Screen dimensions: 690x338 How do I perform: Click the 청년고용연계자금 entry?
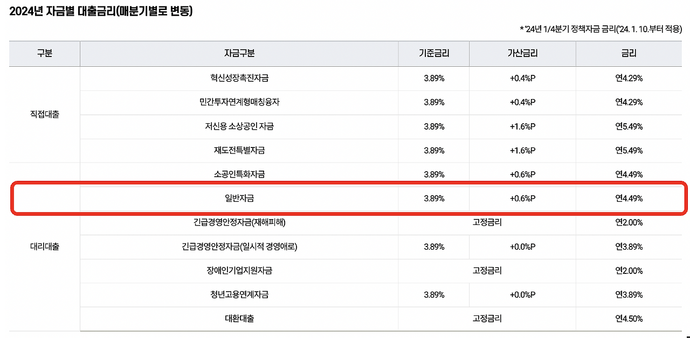239,295
